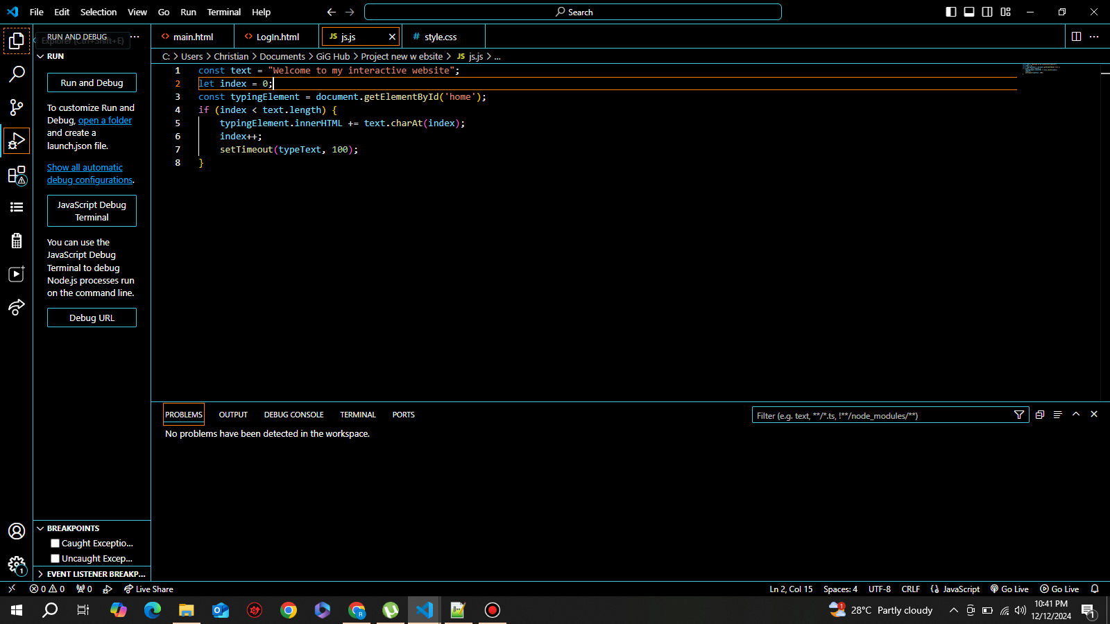1110x624 pixels.
Task: Click Live Share in status bar
Action: pos(148,589)
